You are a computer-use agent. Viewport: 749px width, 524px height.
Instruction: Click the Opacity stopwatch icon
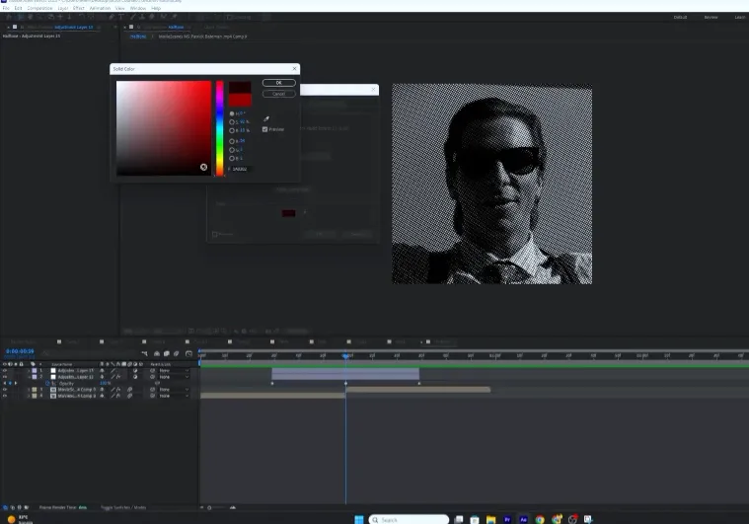coord(47,383)
